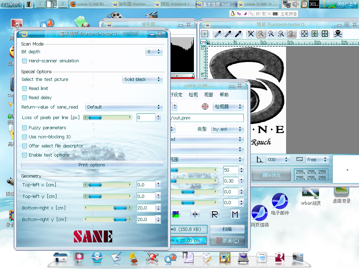359x269 pixels.
Task: Click the autoselect scan area icon
Action: [305, 34]
